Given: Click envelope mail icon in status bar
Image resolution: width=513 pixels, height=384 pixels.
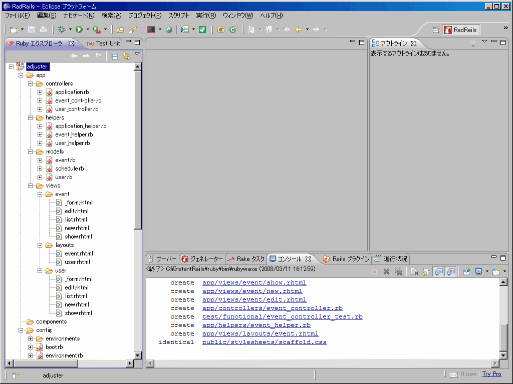Looking at the screenshot, I should (x=454, y=374).
